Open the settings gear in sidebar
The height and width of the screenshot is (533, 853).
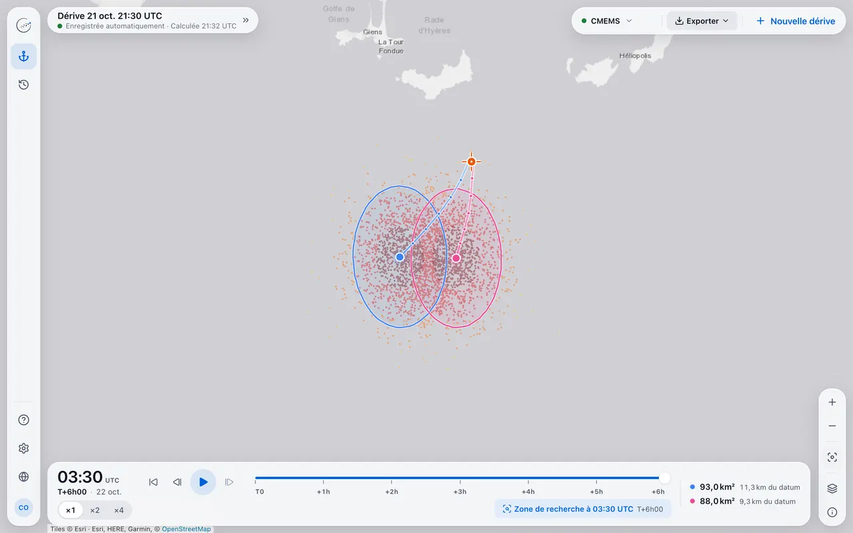[23, 448]
